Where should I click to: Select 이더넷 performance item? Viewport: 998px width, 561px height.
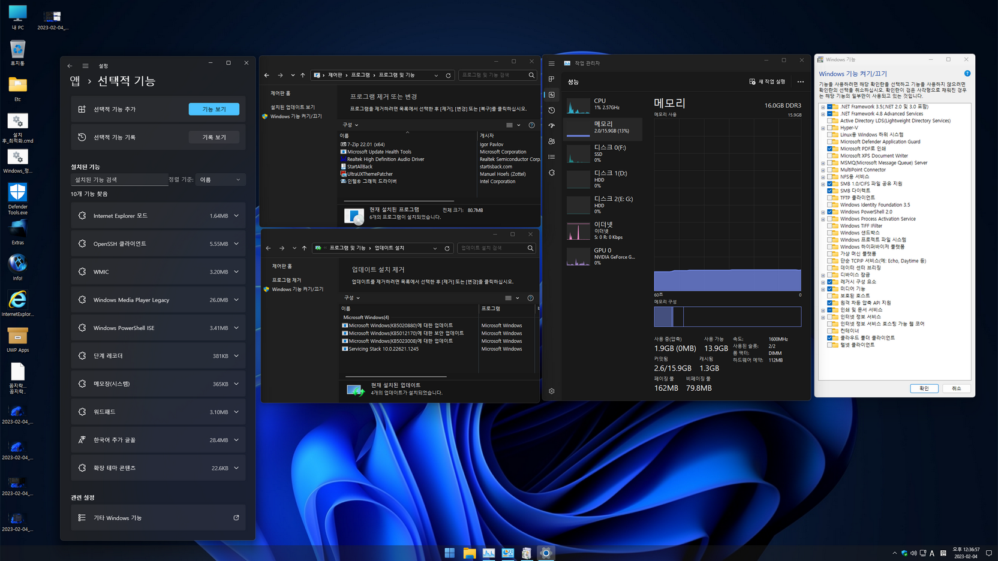point(603,231)
